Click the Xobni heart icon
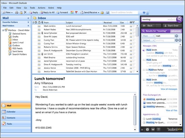 coord(153,129)
